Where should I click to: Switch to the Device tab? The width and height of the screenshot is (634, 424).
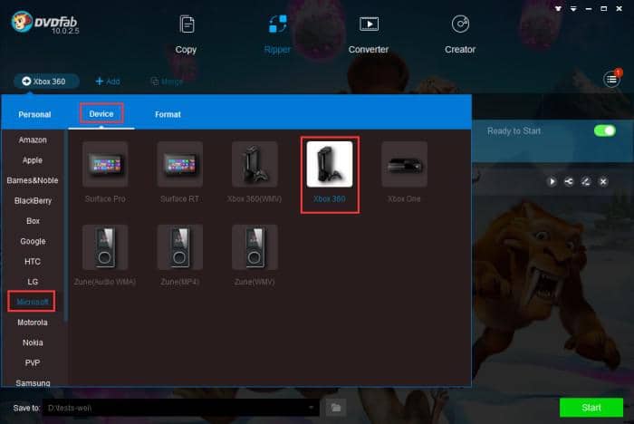pos(101,114)
